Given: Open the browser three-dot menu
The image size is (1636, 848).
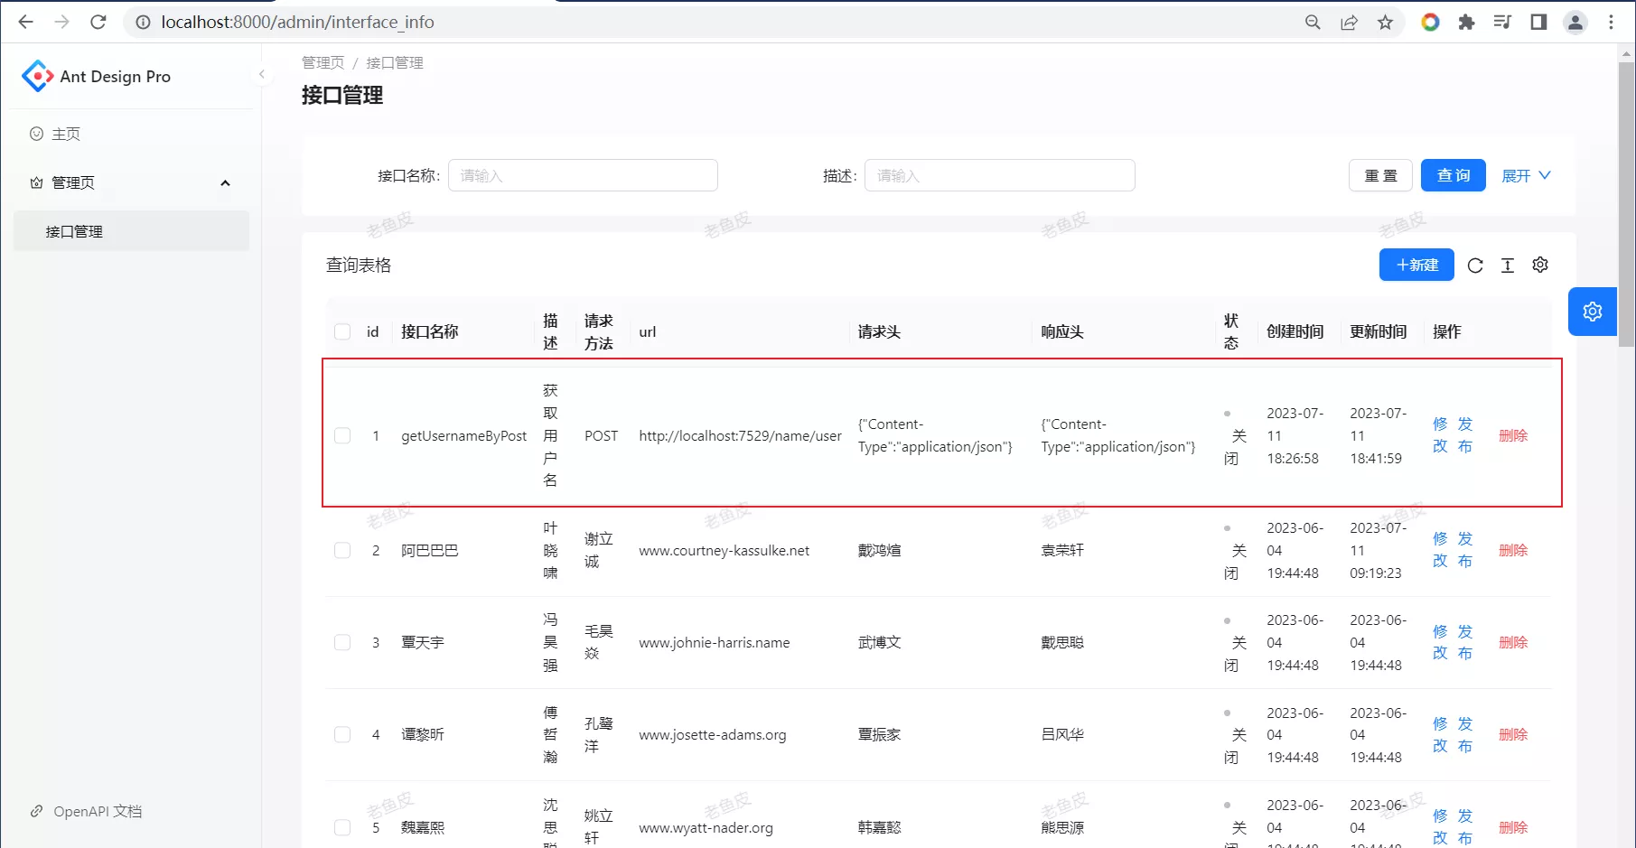Looking at the screenshot, I should 1611,22.
